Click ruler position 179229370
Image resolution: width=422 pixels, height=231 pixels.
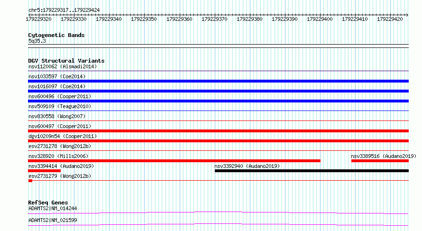(214, 19)
